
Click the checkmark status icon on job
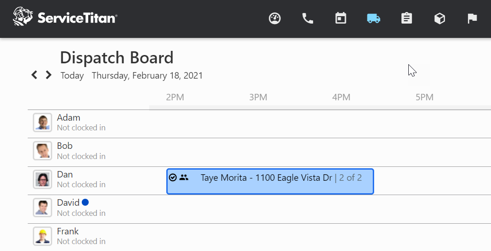click(x=173, y=178)
